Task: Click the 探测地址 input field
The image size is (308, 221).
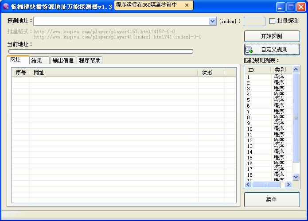Action: point(121,21)
